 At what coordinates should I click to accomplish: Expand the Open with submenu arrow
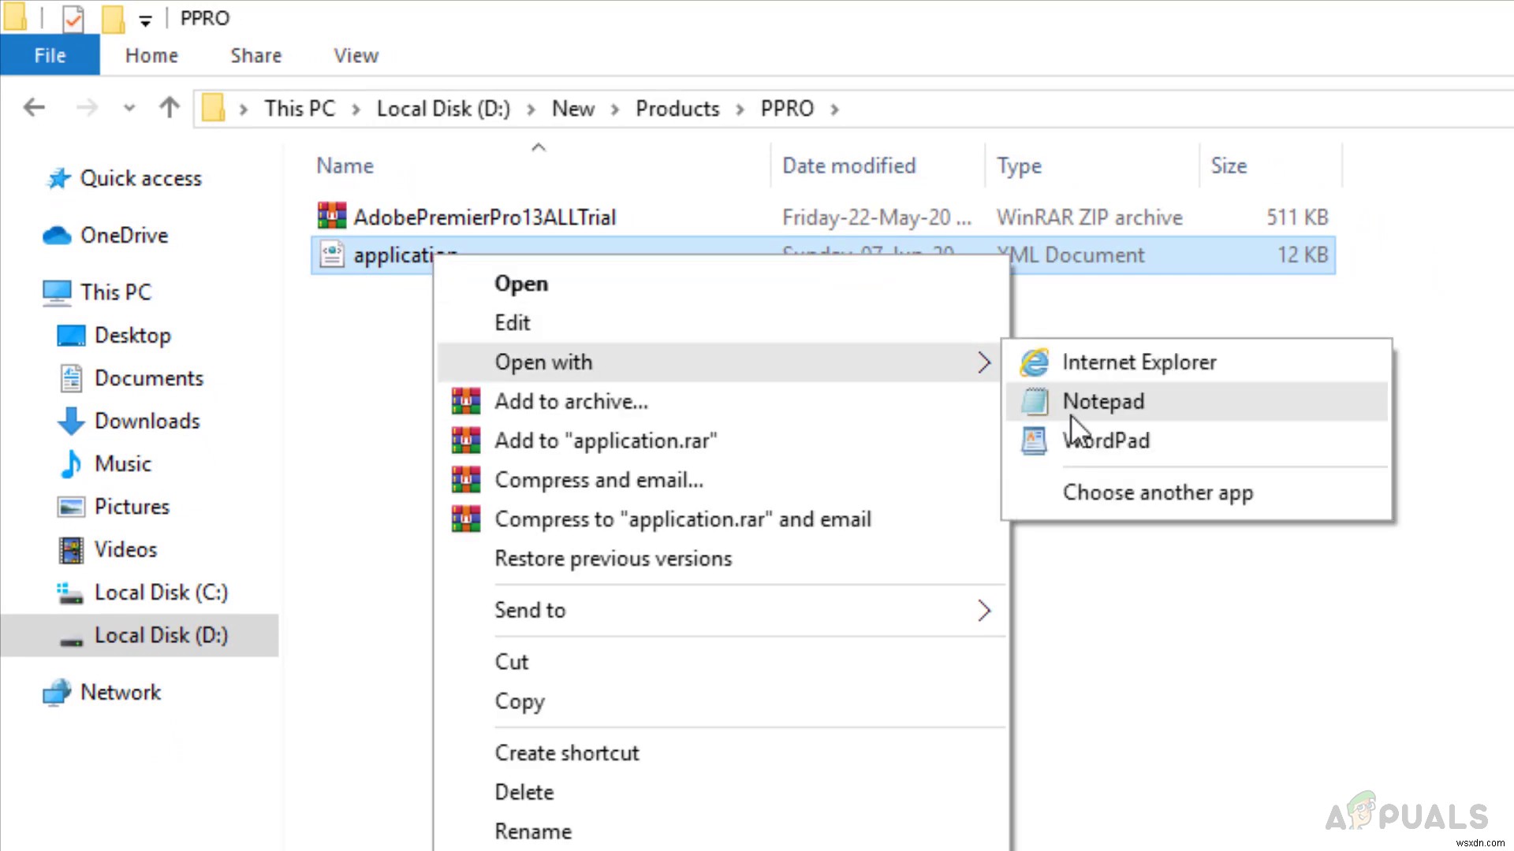tap(983, 362)
